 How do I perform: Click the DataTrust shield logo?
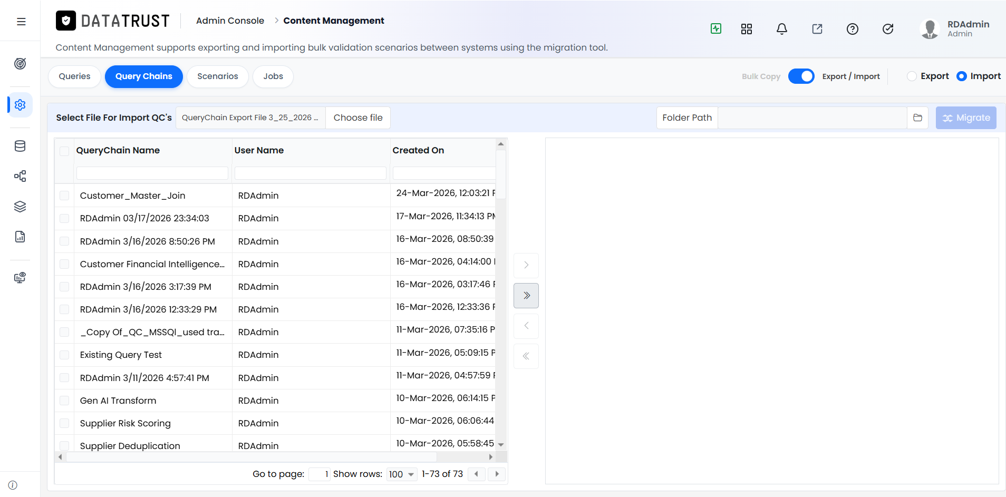(x=66, y=21)
